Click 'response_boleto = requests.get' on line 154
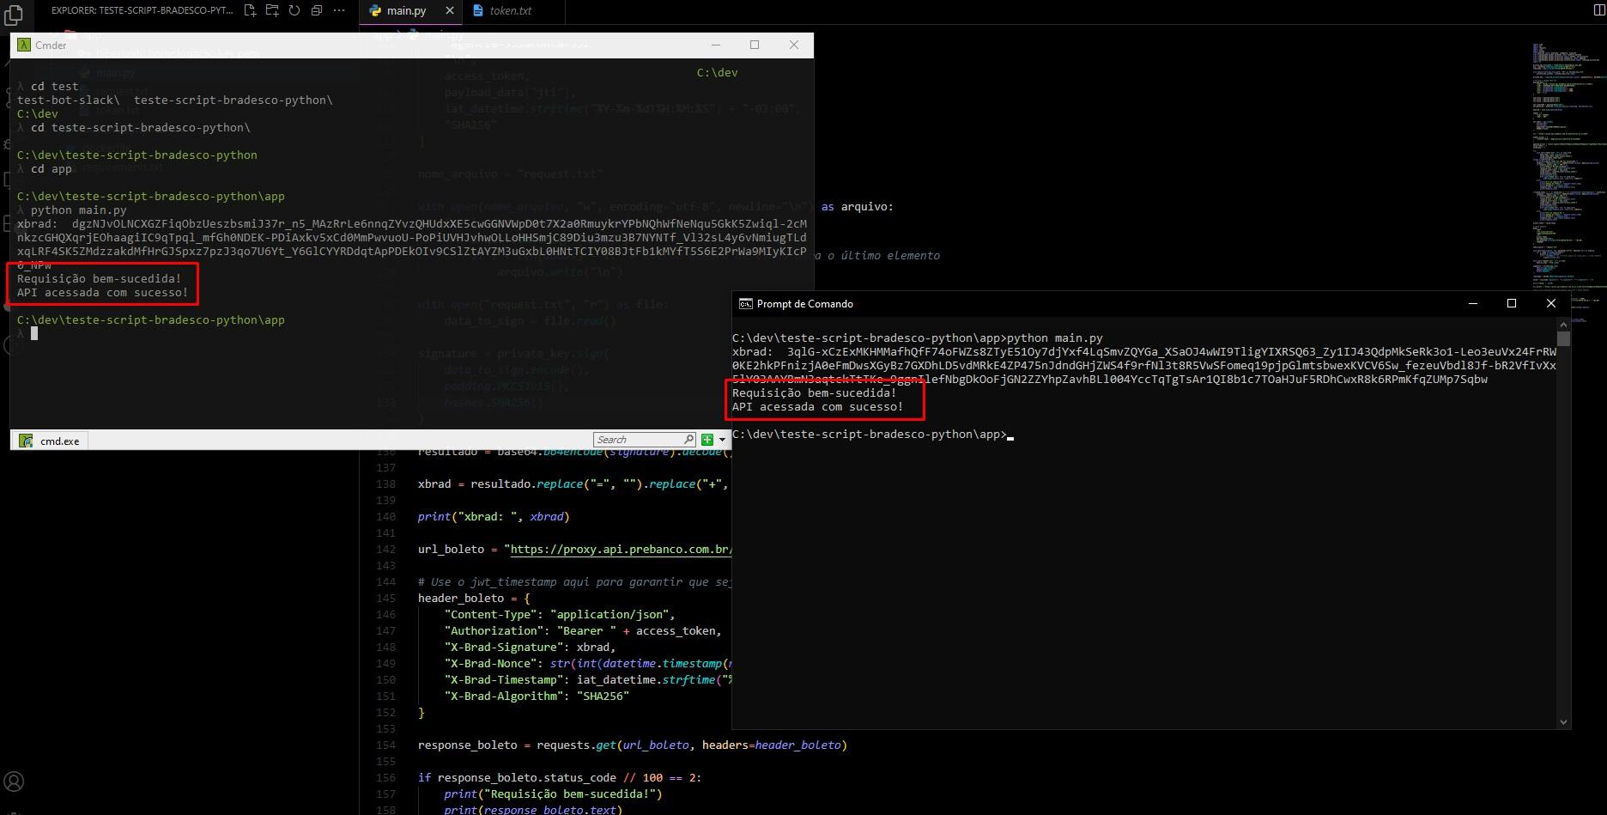 [517, 745]
